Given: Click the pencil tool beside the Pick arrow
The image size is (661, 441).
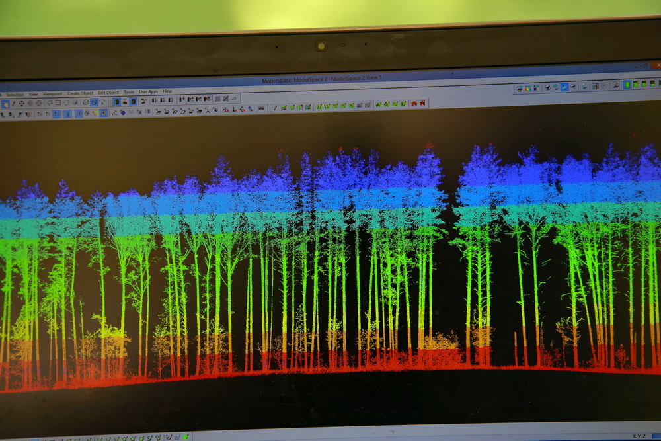Looking at the screenshot, I should 13,104.
